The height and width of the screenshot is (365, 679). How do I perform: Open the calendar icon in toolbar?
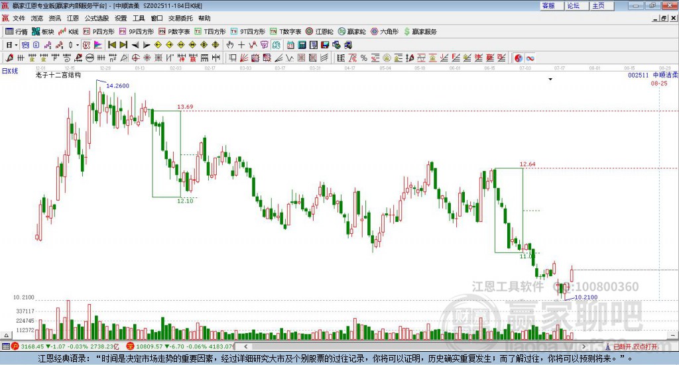(x=290, y=45)
